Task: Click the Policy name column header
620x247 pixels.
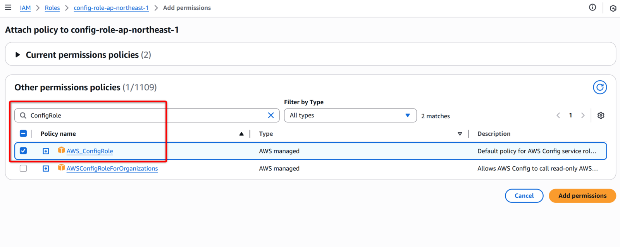Action: click(58, 133)
